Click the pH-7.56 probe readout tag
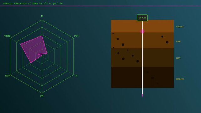201x113 pixels. pyautogui.click(x=142, y=18)
